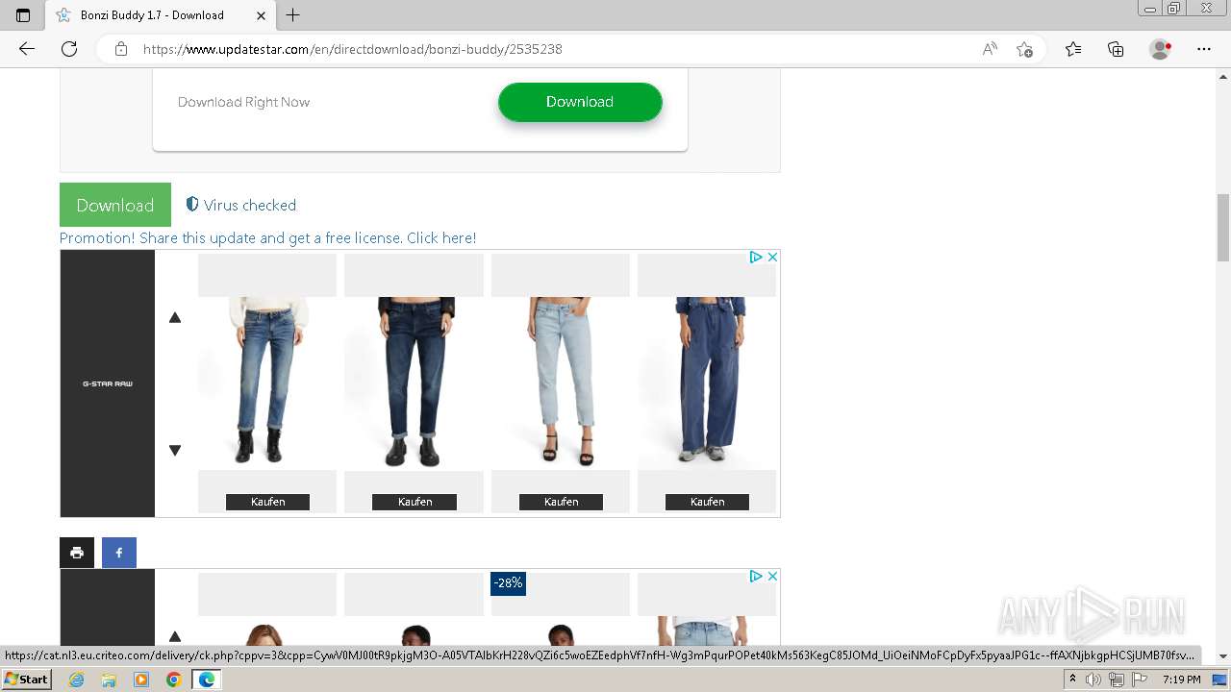Click the G-Star RAW ad logo
Screen dimensions: 1231x692
pos(108,383)
